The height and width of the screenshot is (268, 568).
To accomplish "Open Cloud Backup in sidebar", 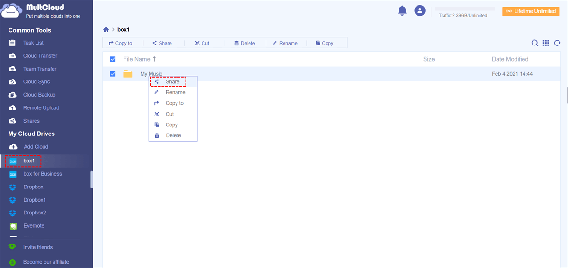I will click(x=39, y=95).
